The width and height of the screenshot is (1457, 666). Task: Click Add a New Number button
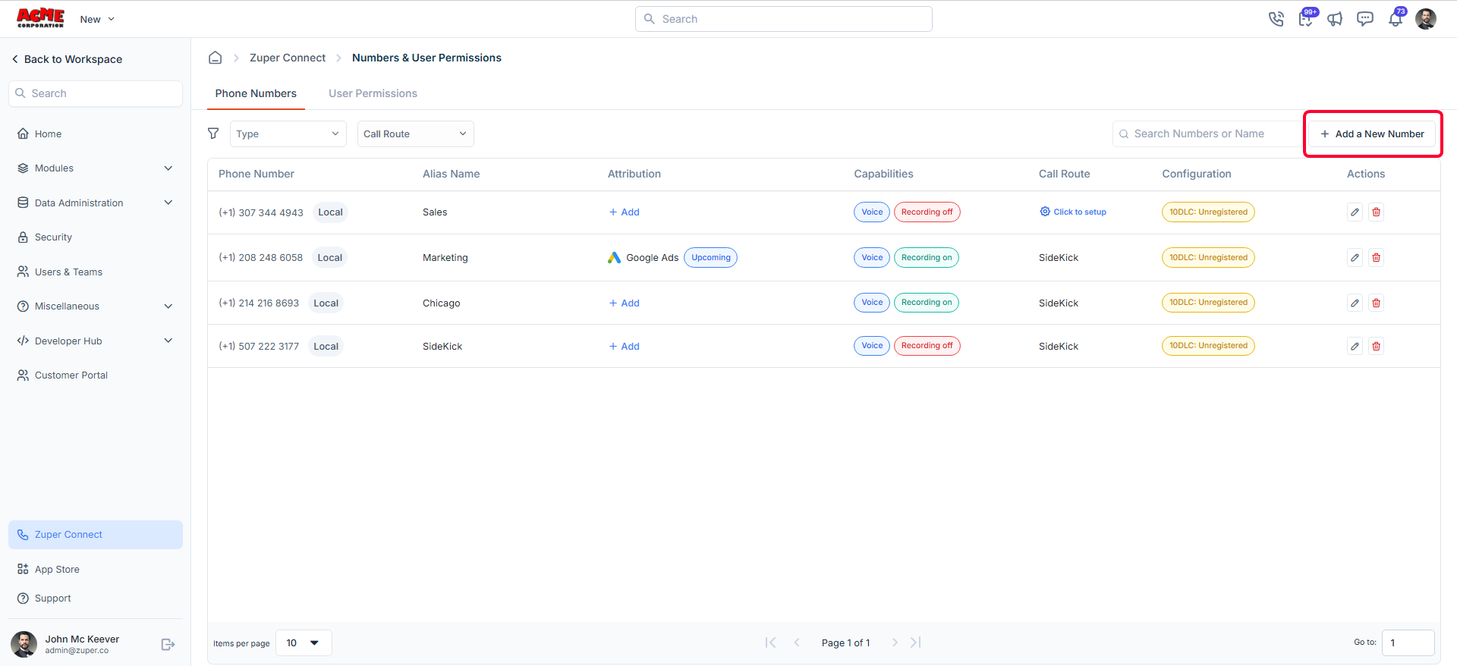[x=1372, y=134]
